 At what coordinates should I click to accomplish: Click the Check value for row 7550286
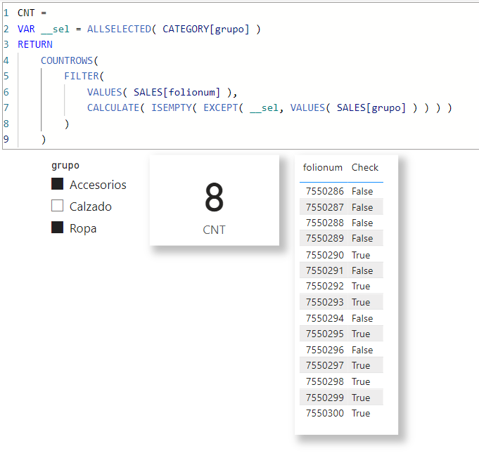pos(362,191)
